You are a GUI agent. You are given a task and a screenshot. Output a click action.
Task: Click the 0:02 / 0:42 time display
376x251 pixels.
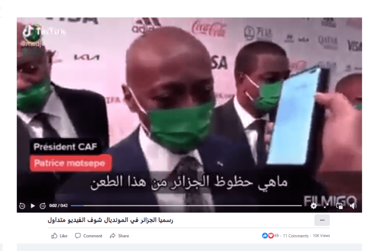coord(58,206)
